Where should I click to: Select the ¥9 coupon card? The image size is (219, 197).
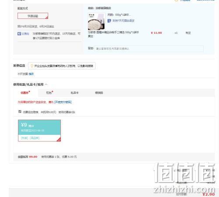point(39,130)
